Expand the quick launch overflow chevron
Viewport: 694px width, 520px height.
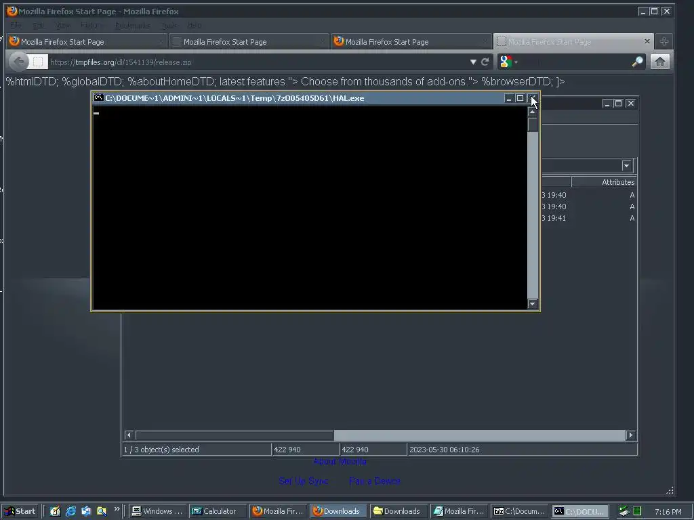pos(117,509)
